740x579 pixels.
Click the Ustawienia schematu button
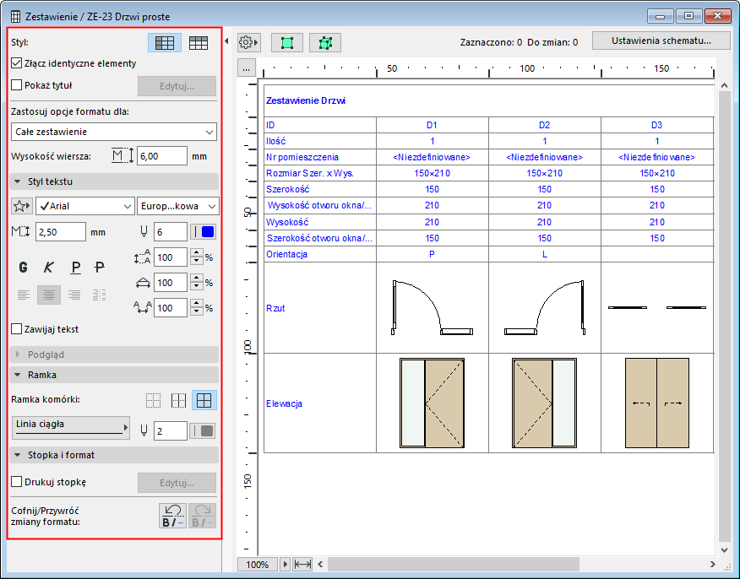click(x=660, y=41)
